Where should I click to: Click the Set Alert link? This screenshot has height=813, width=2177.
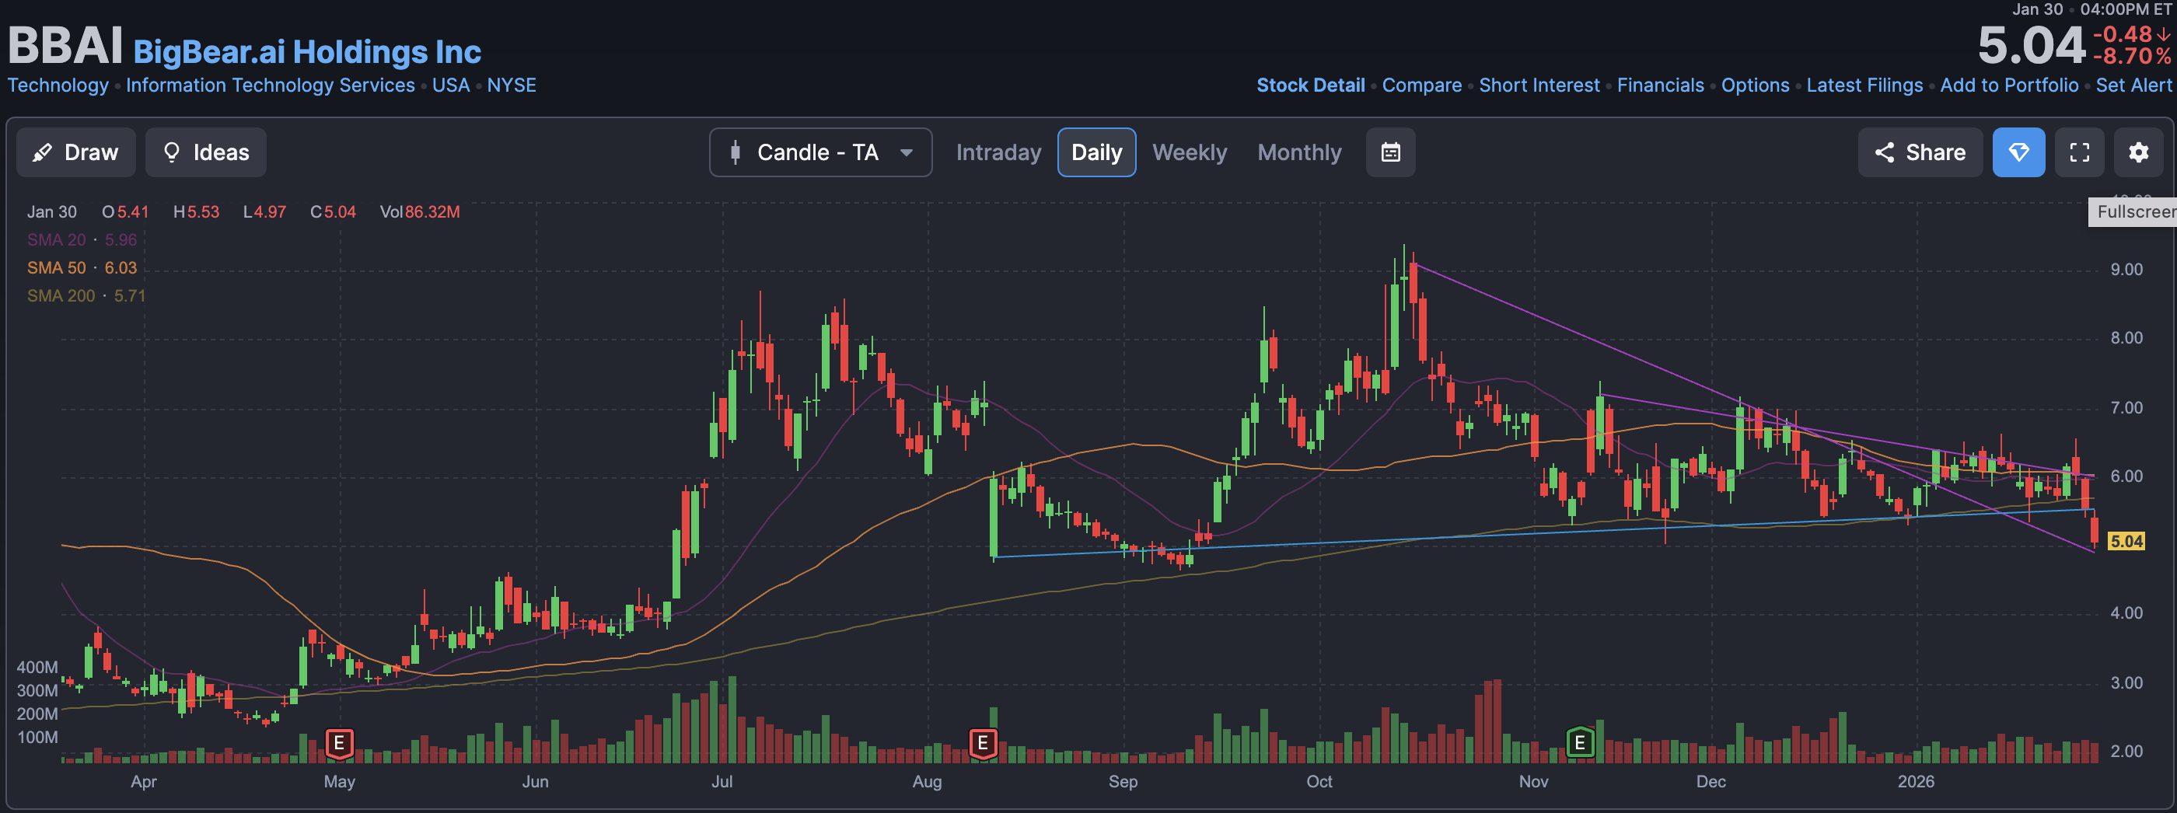tap(2133, 85)
